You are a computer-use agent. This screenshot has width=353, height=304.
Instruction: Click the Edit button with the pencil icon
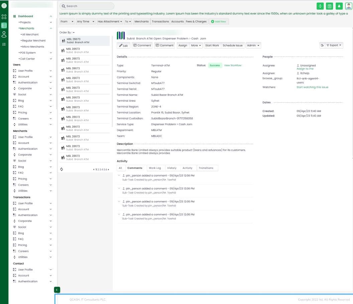(123, 45)
